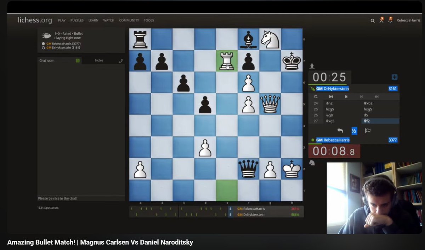Open the challenges crossed-swords icon

[381, 20]
